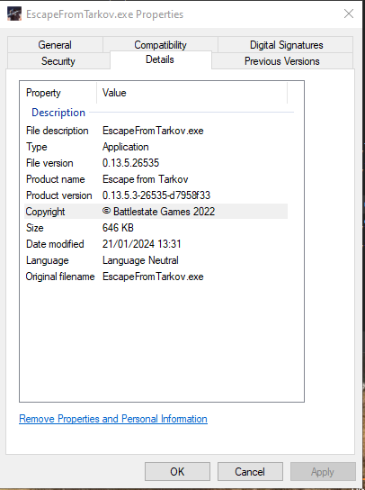
Task: Select the Date modified label
Action: tap(55, 244)
